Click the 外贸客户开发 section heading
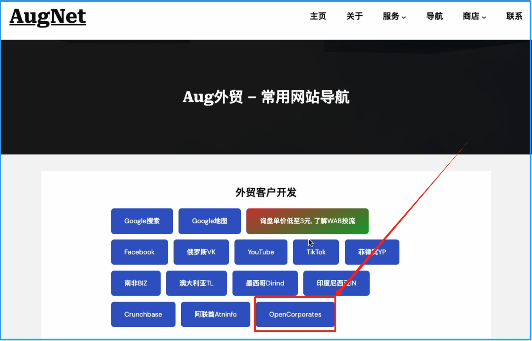The width and height of the screenshot is (532, 341). (266, 192)
